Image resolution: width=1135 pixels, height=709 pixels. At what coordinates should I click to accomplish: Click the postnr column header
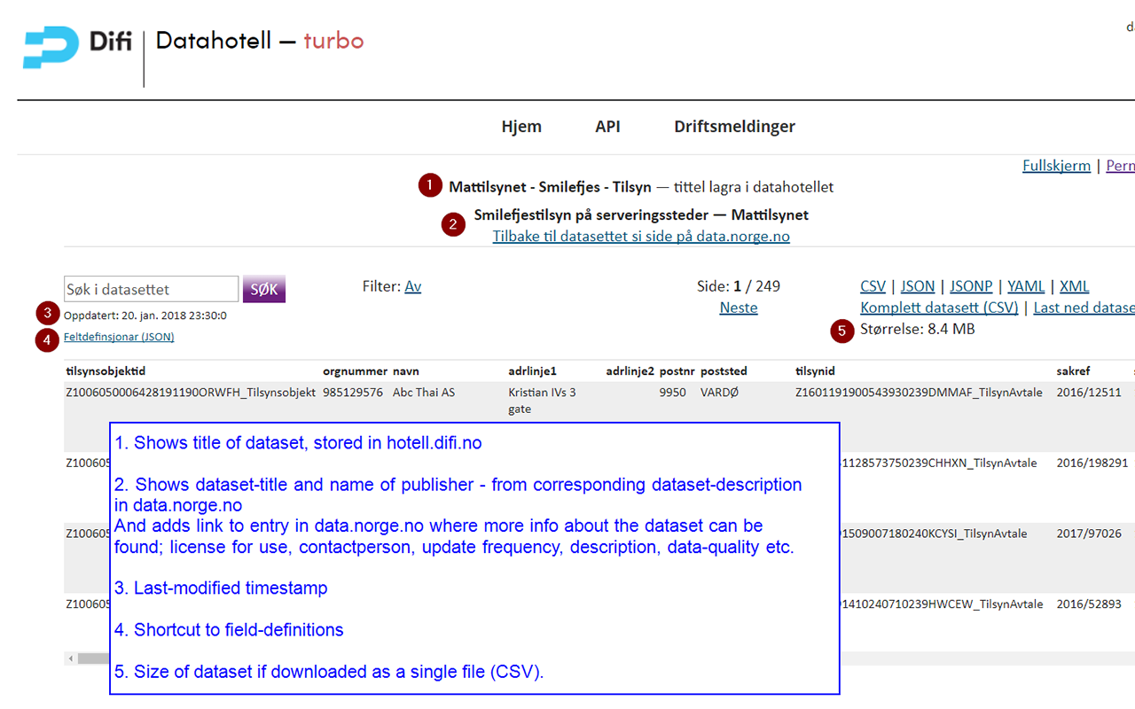coord(677,371)
